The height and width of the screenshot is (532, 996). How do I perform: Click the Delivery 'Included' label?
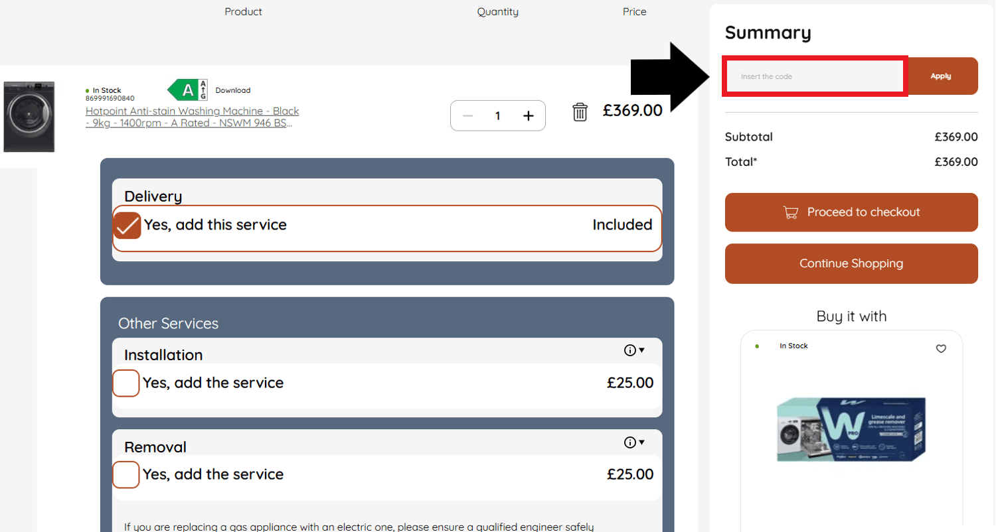tap(622, 225)
